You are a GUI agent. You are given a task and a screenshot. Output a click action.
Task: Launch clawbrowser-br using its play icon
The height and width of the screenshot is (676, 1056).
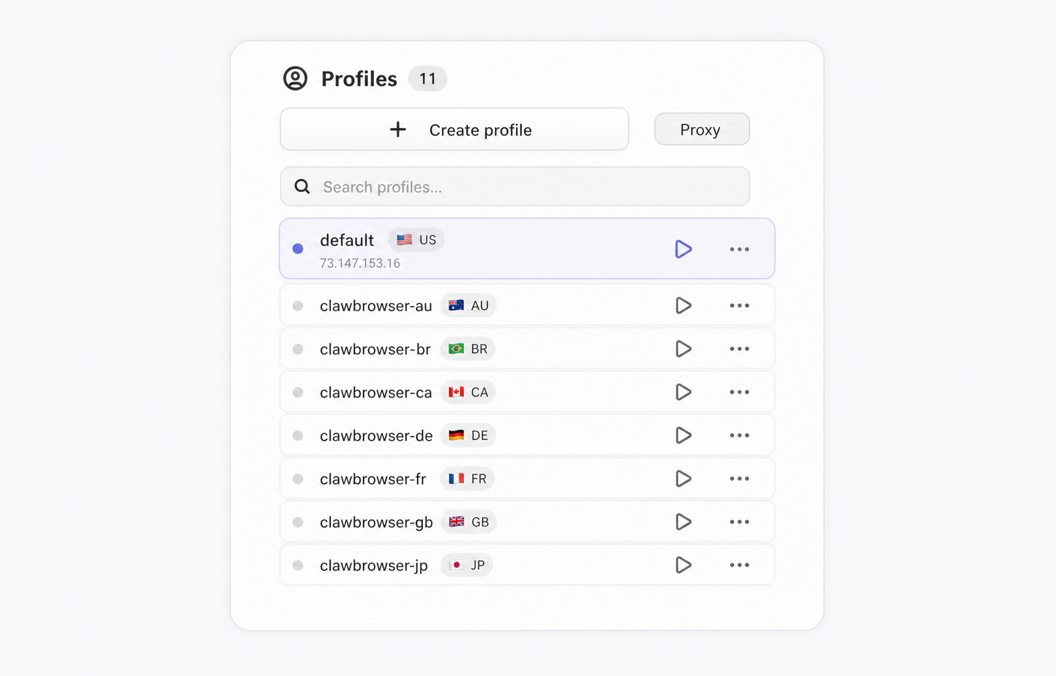click(x=683, y=348)
